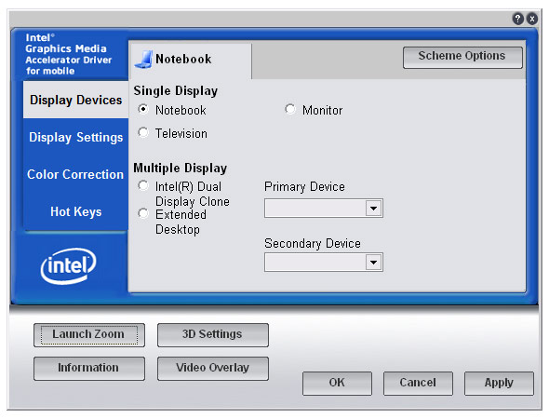
Task: Click the help question mark icon
Action: (x=518, y=19)
